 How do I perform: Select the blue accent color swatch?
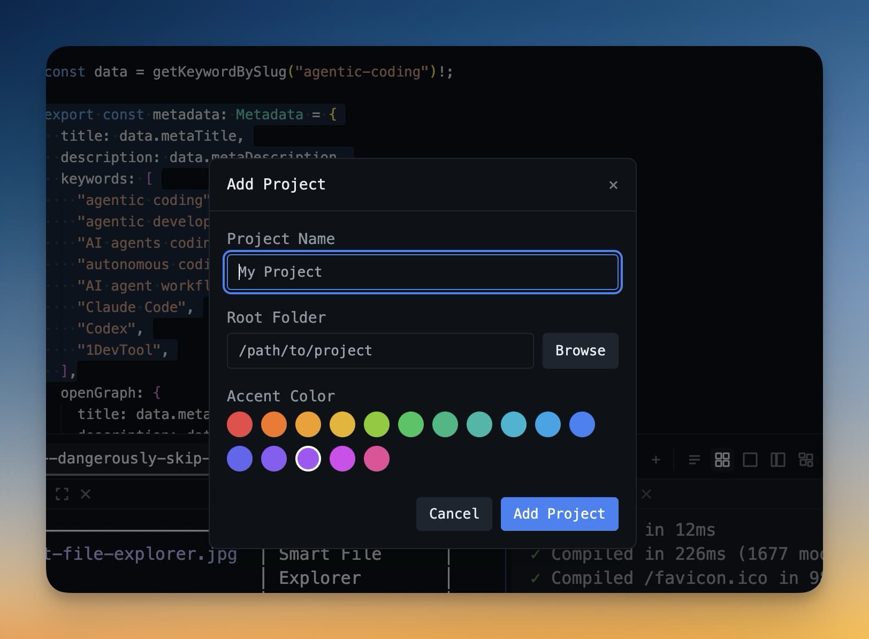[x=582, y=424]
